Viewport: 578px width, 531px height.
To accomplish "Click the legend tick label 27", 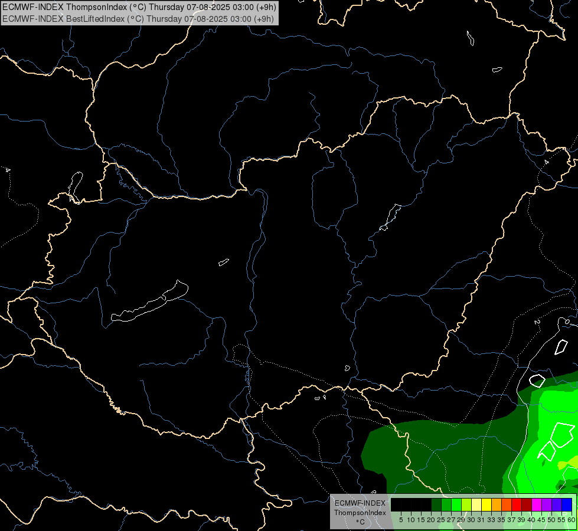I will point(452,520).
